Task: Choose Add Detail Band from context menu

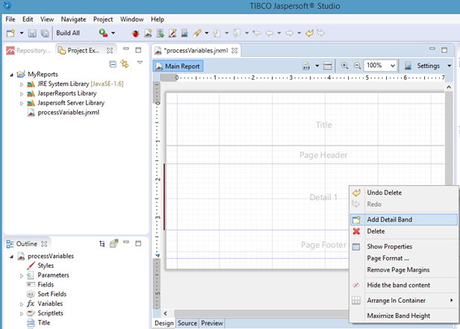Action: click(389, 219)
